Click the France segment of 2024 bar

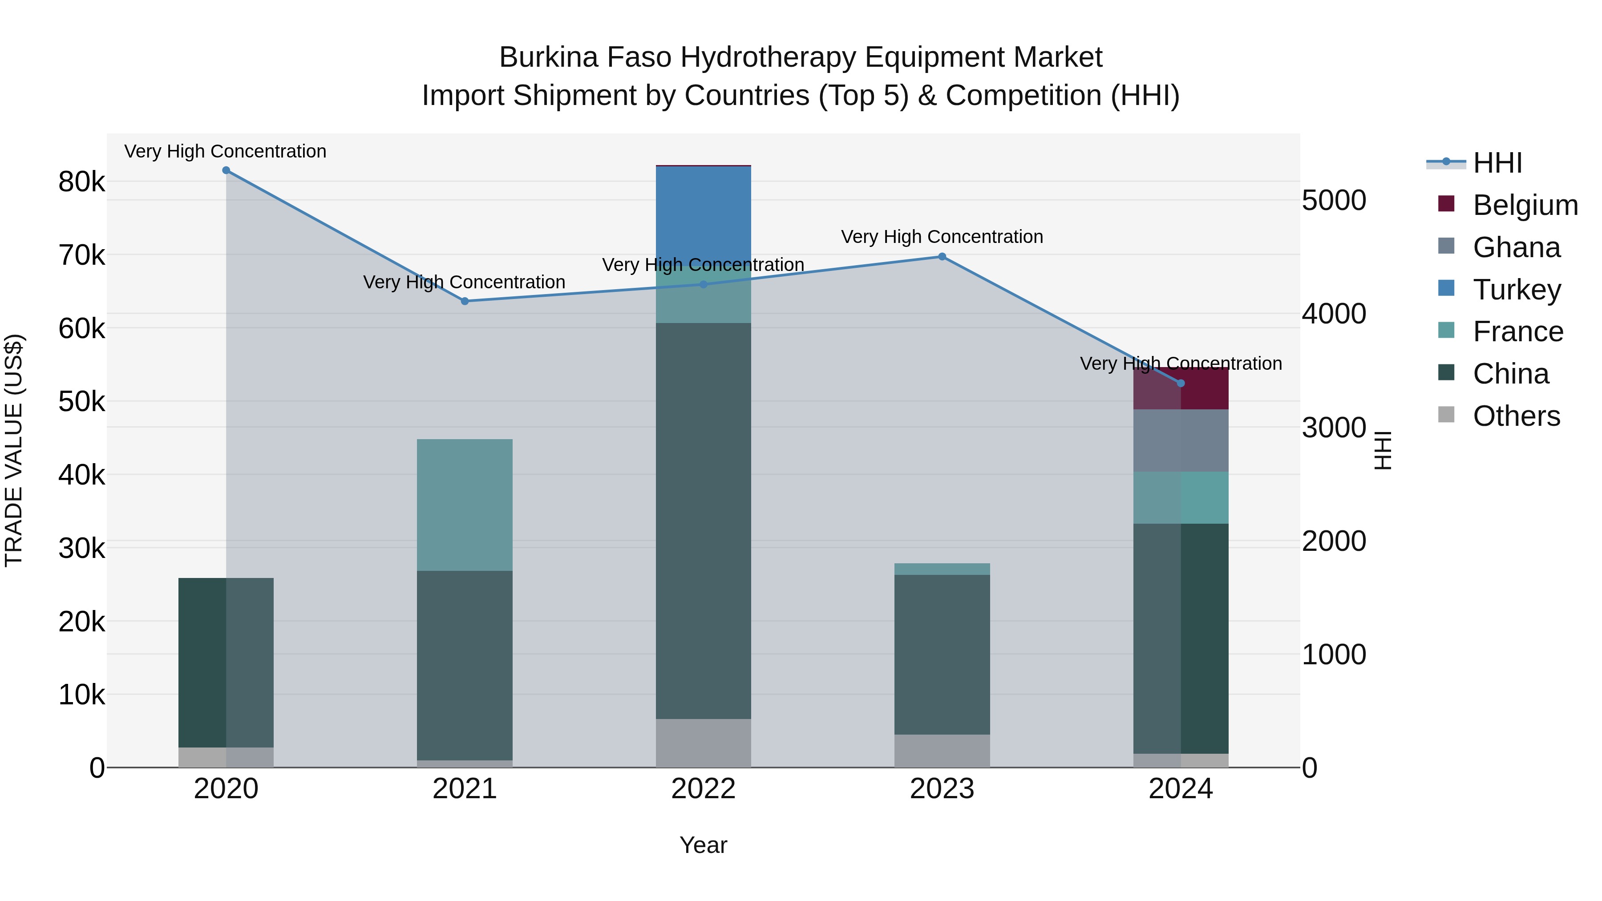[x=1181, y=497]
